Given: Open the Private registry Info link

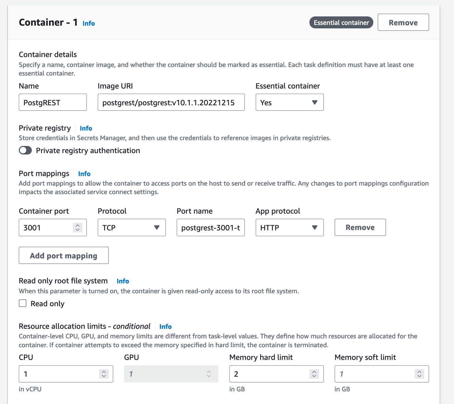Looking at the screenshot, I should point(86,128).
